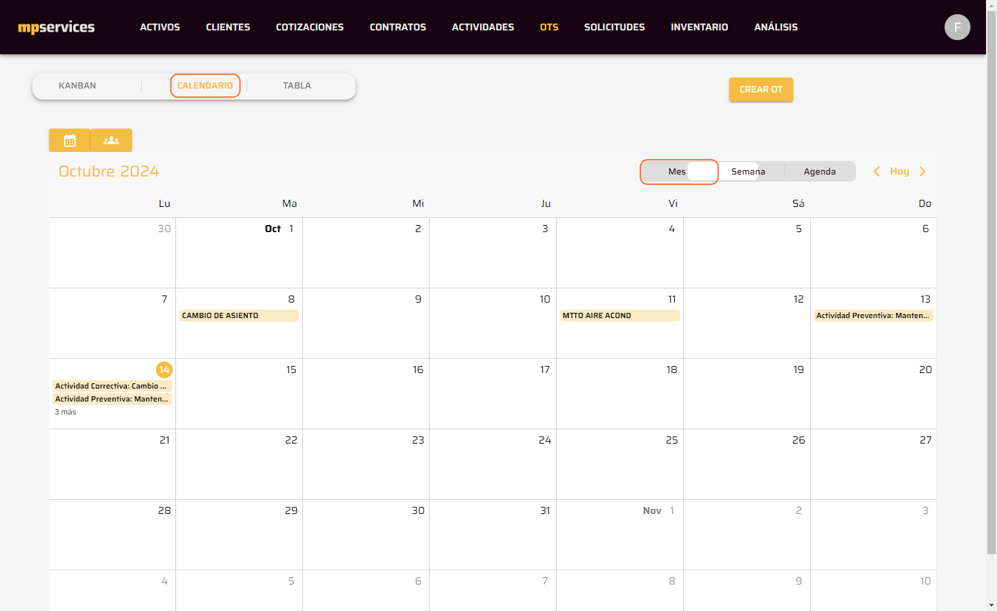Select day 22 date number

coord(291,440)
